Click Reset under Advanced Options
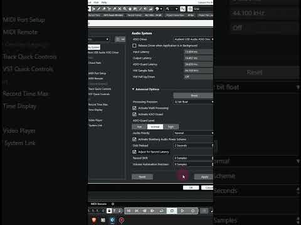Viewport: 301px width, 225px height. (193, 96)
